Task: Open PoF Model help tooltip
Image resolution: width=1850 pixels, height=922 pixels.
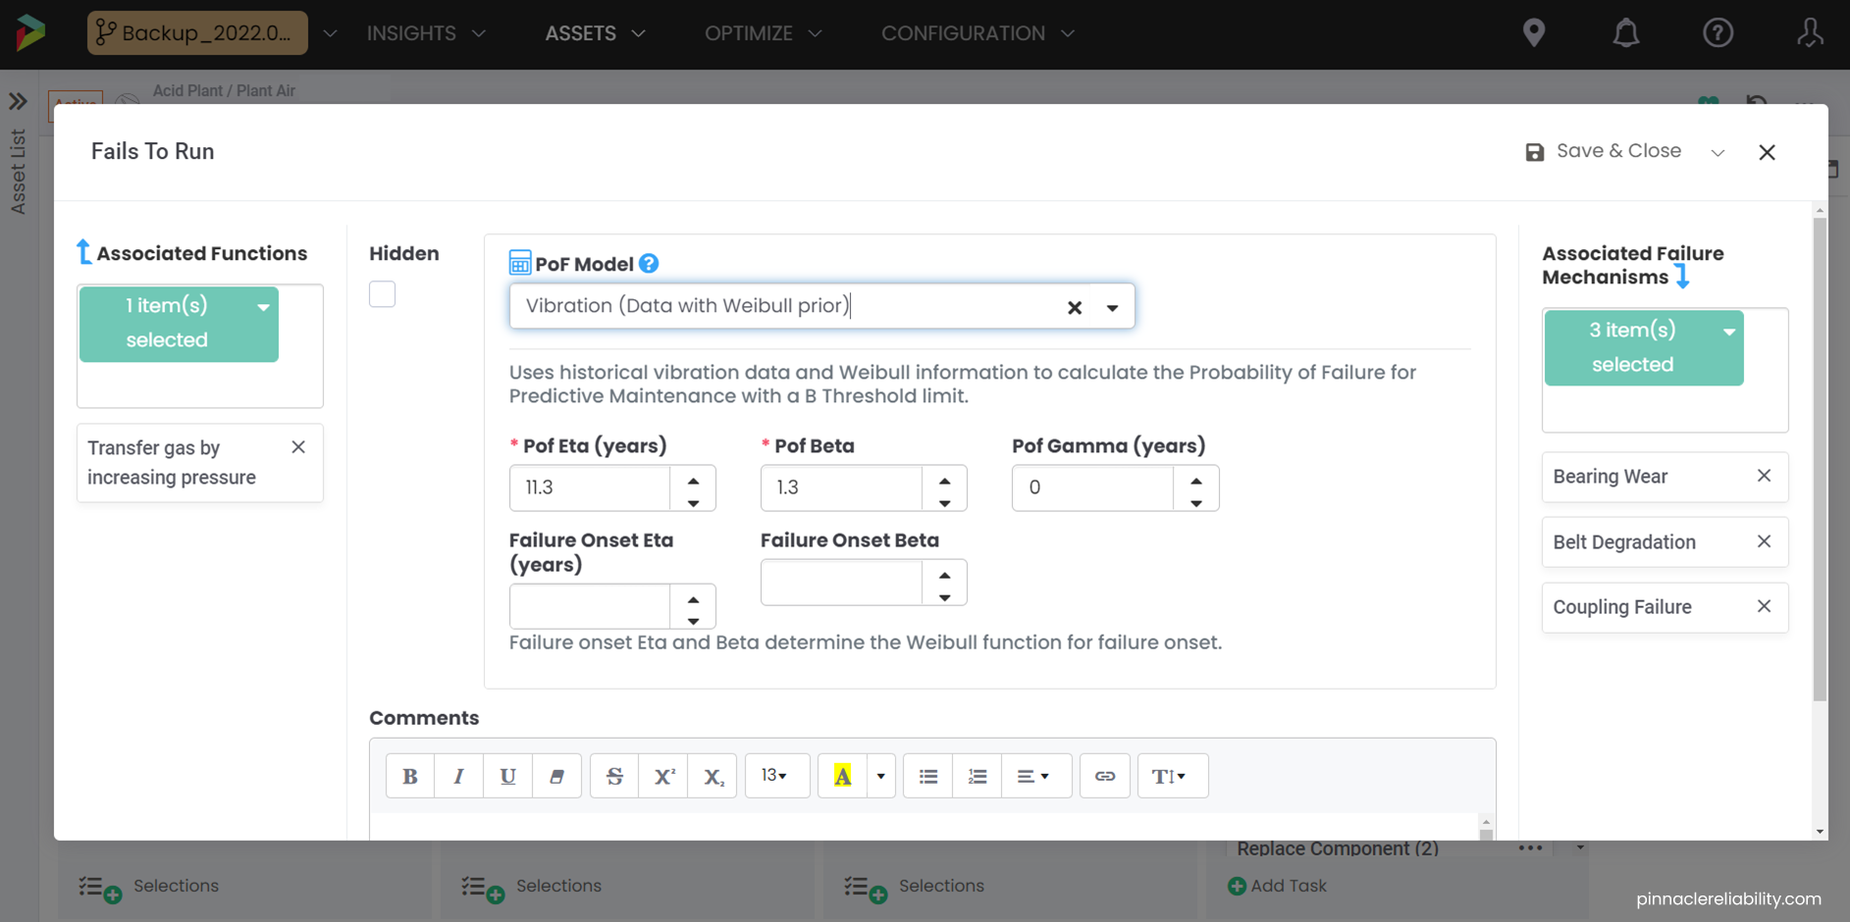Action: pyautogui.click(x=648, y=262)
